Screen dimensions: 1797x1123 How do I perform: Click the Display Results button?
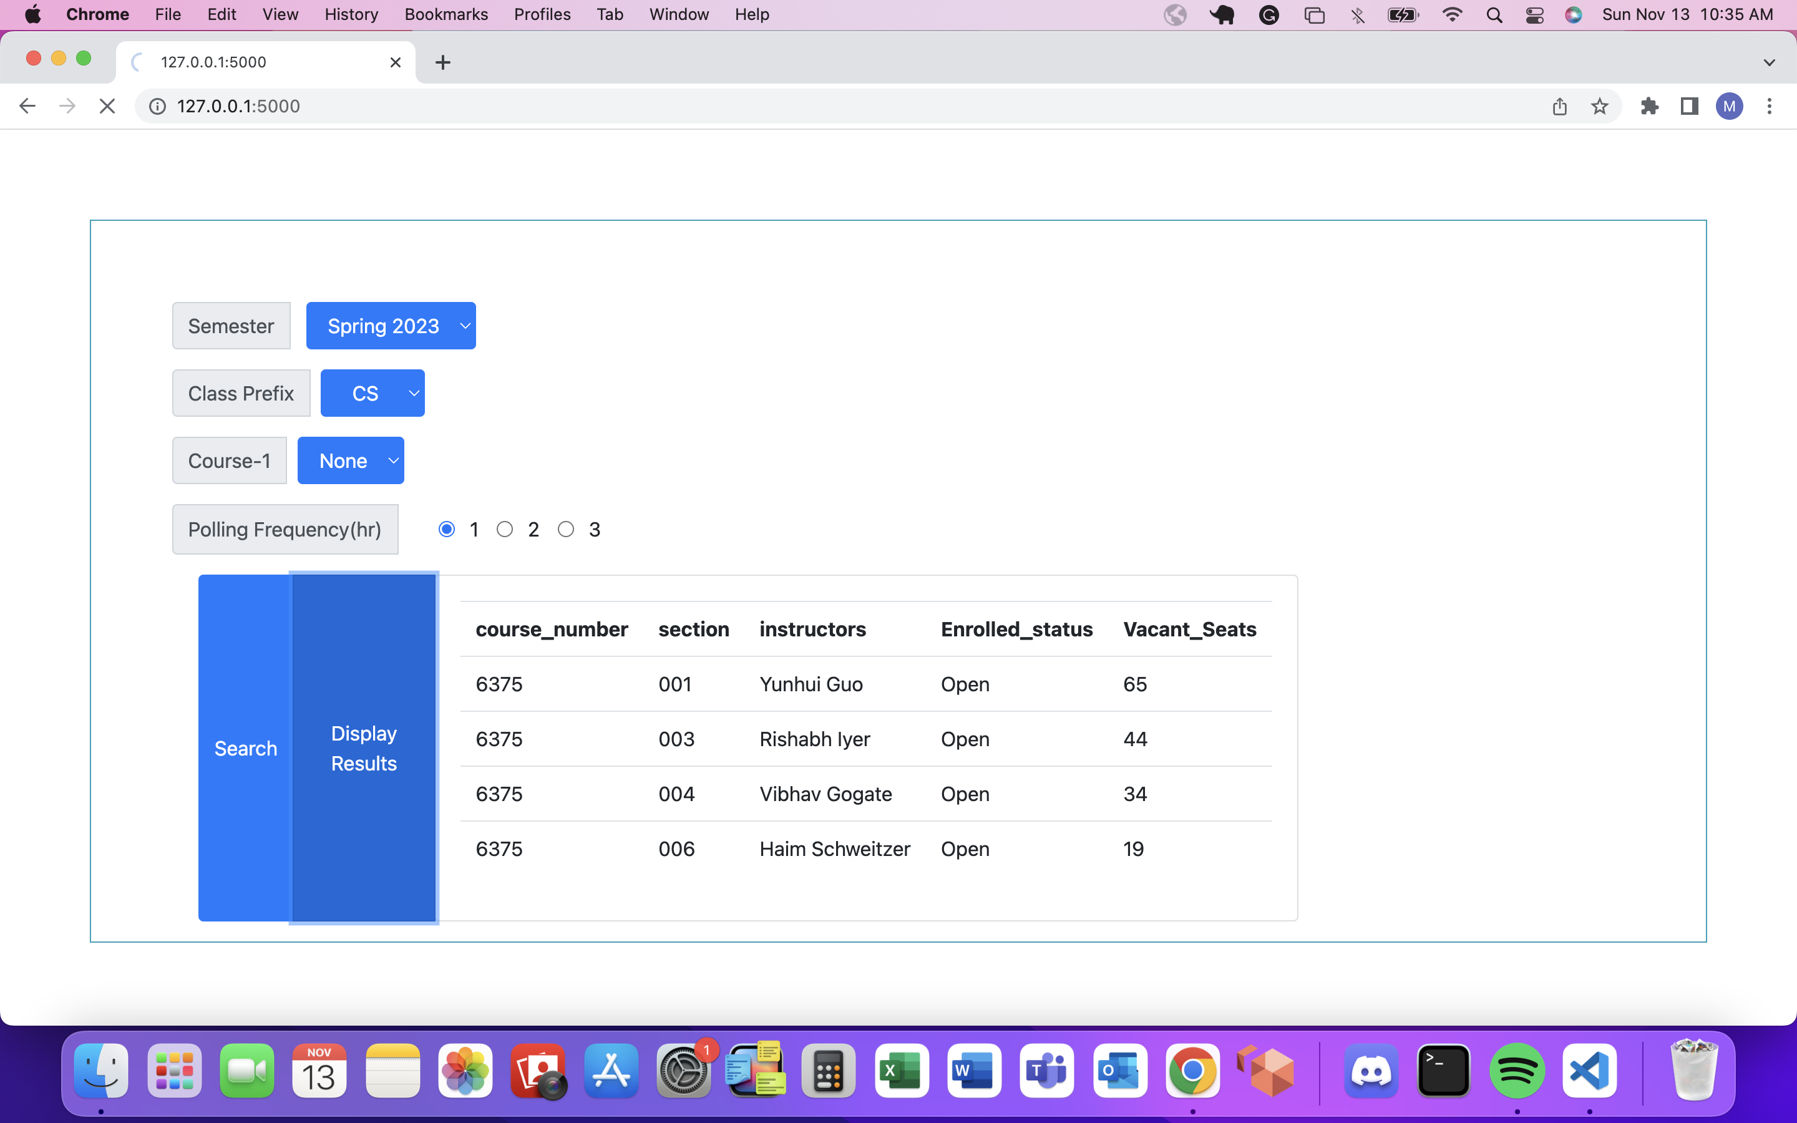[x=363, y=748]
